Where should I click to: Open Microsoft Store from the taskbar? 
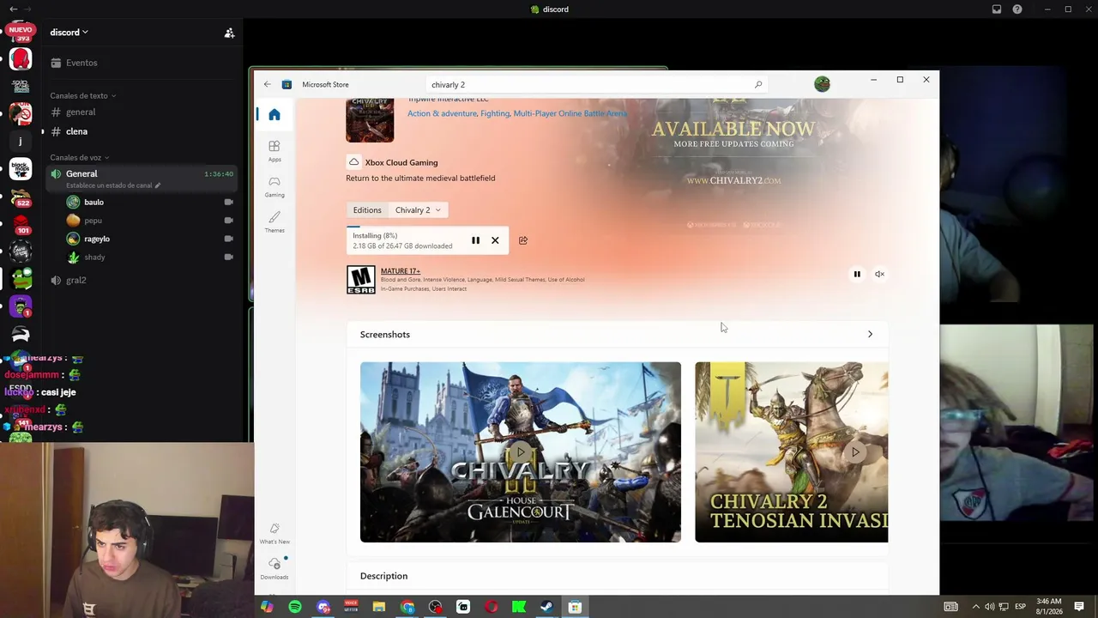pos(575,607)
